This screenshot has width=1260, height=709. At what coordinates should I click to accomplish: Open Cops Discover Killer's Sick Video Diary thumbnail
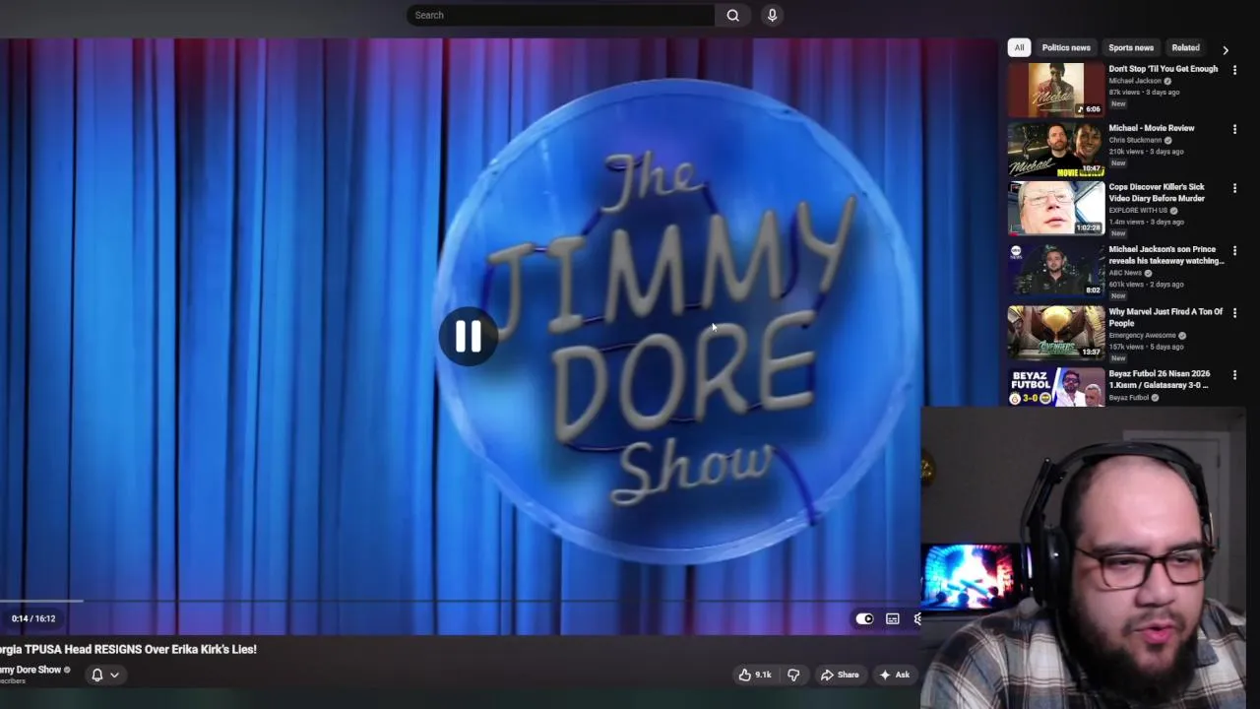1056,208
